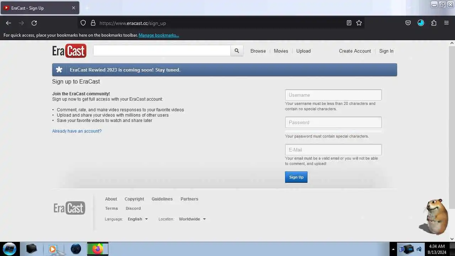The height and width of the screenshot is (256, 455).
Task: Click the padlock site info icon
Action: (93, 23)
